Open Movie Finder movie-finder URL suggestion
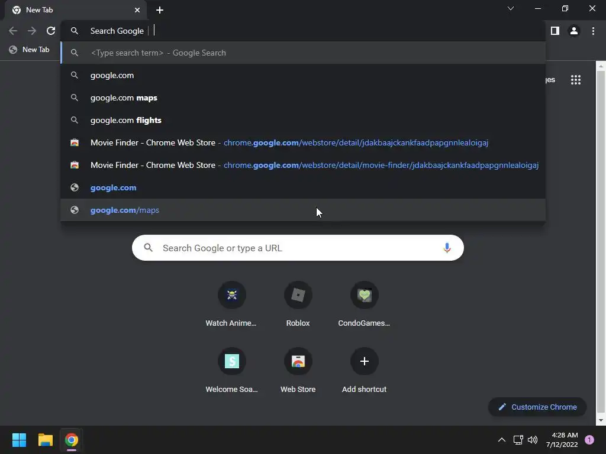Viewport: 606px width, 454px height. [303, 165]
